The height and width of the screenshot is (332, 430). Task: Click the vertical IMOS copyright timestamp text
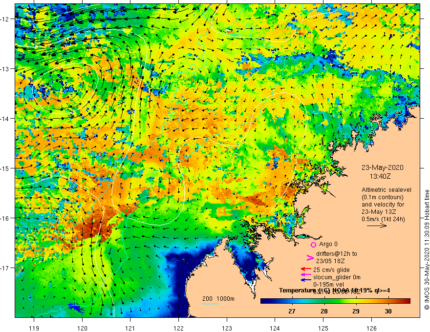coord(427,249)
